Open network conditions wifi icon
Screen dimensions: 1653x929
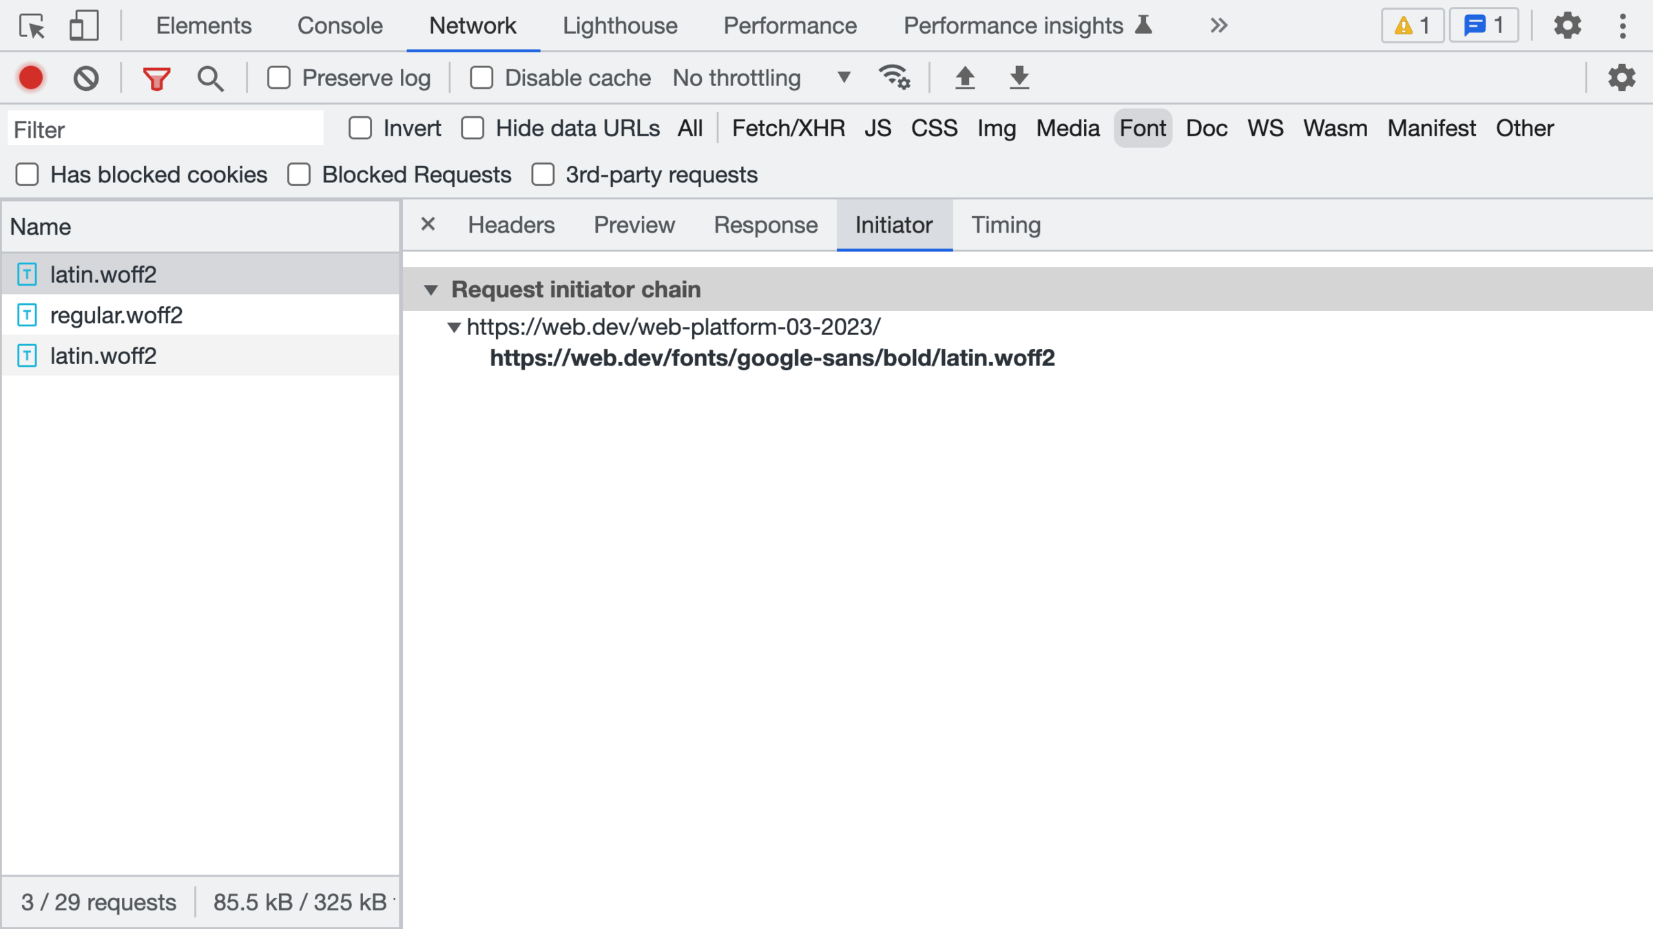(x=894, y=78)
